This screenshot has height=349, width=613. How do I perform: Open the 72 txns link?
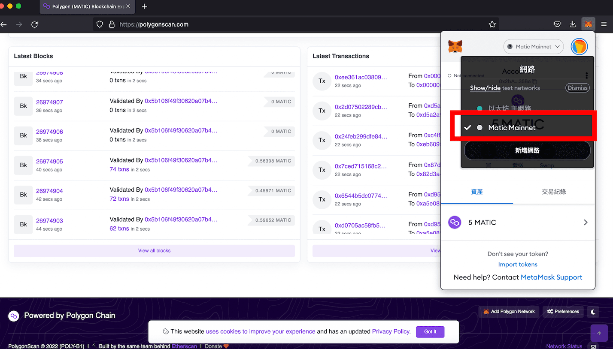click(x=119, y=199)
